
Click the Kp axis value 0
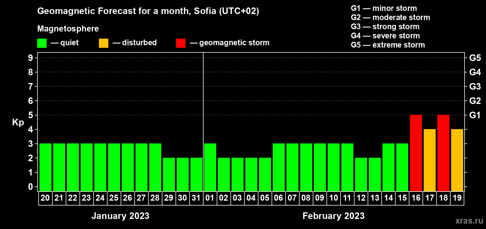point(31,187)
